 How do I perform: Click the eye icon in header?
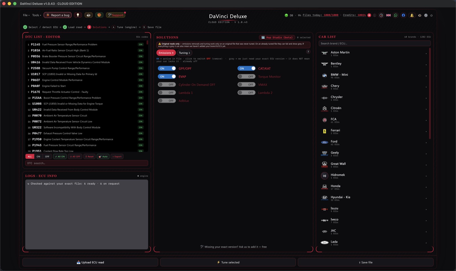click(x=420, y=15)
